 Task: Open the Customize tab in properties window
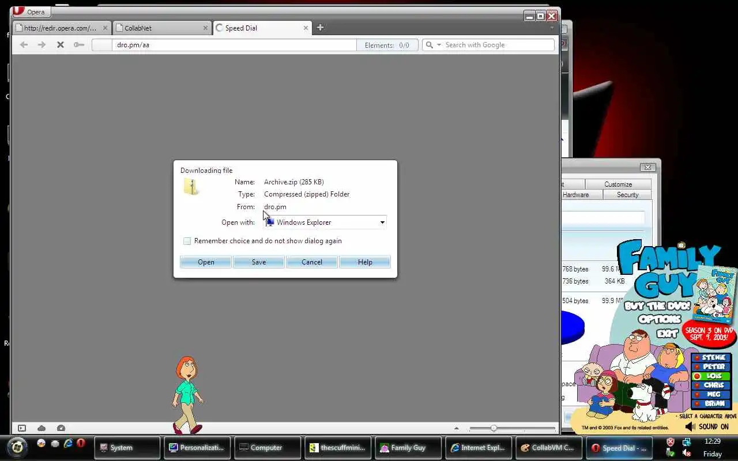click(618, 184)
